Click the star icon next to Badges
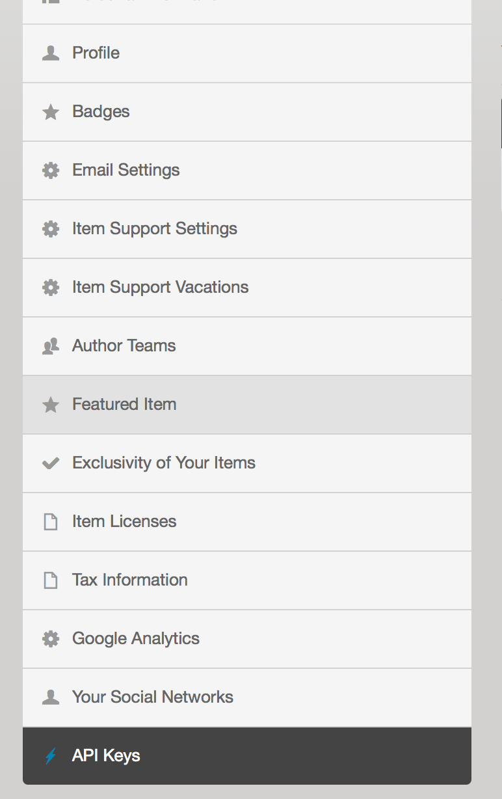Viewport: 502px width, 799px height. [51, 112]
